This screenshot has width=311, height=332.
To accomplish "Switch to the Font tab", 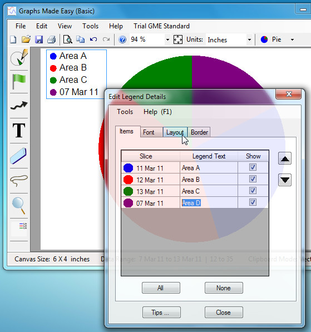I will (151, 132).
